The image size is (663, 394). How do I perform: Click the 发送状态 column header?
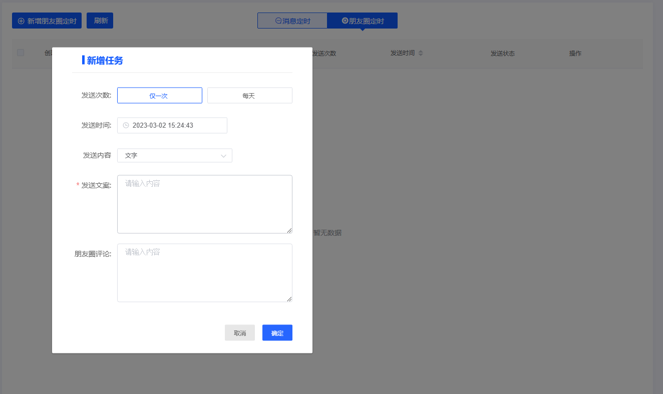[x=502, y=53]
